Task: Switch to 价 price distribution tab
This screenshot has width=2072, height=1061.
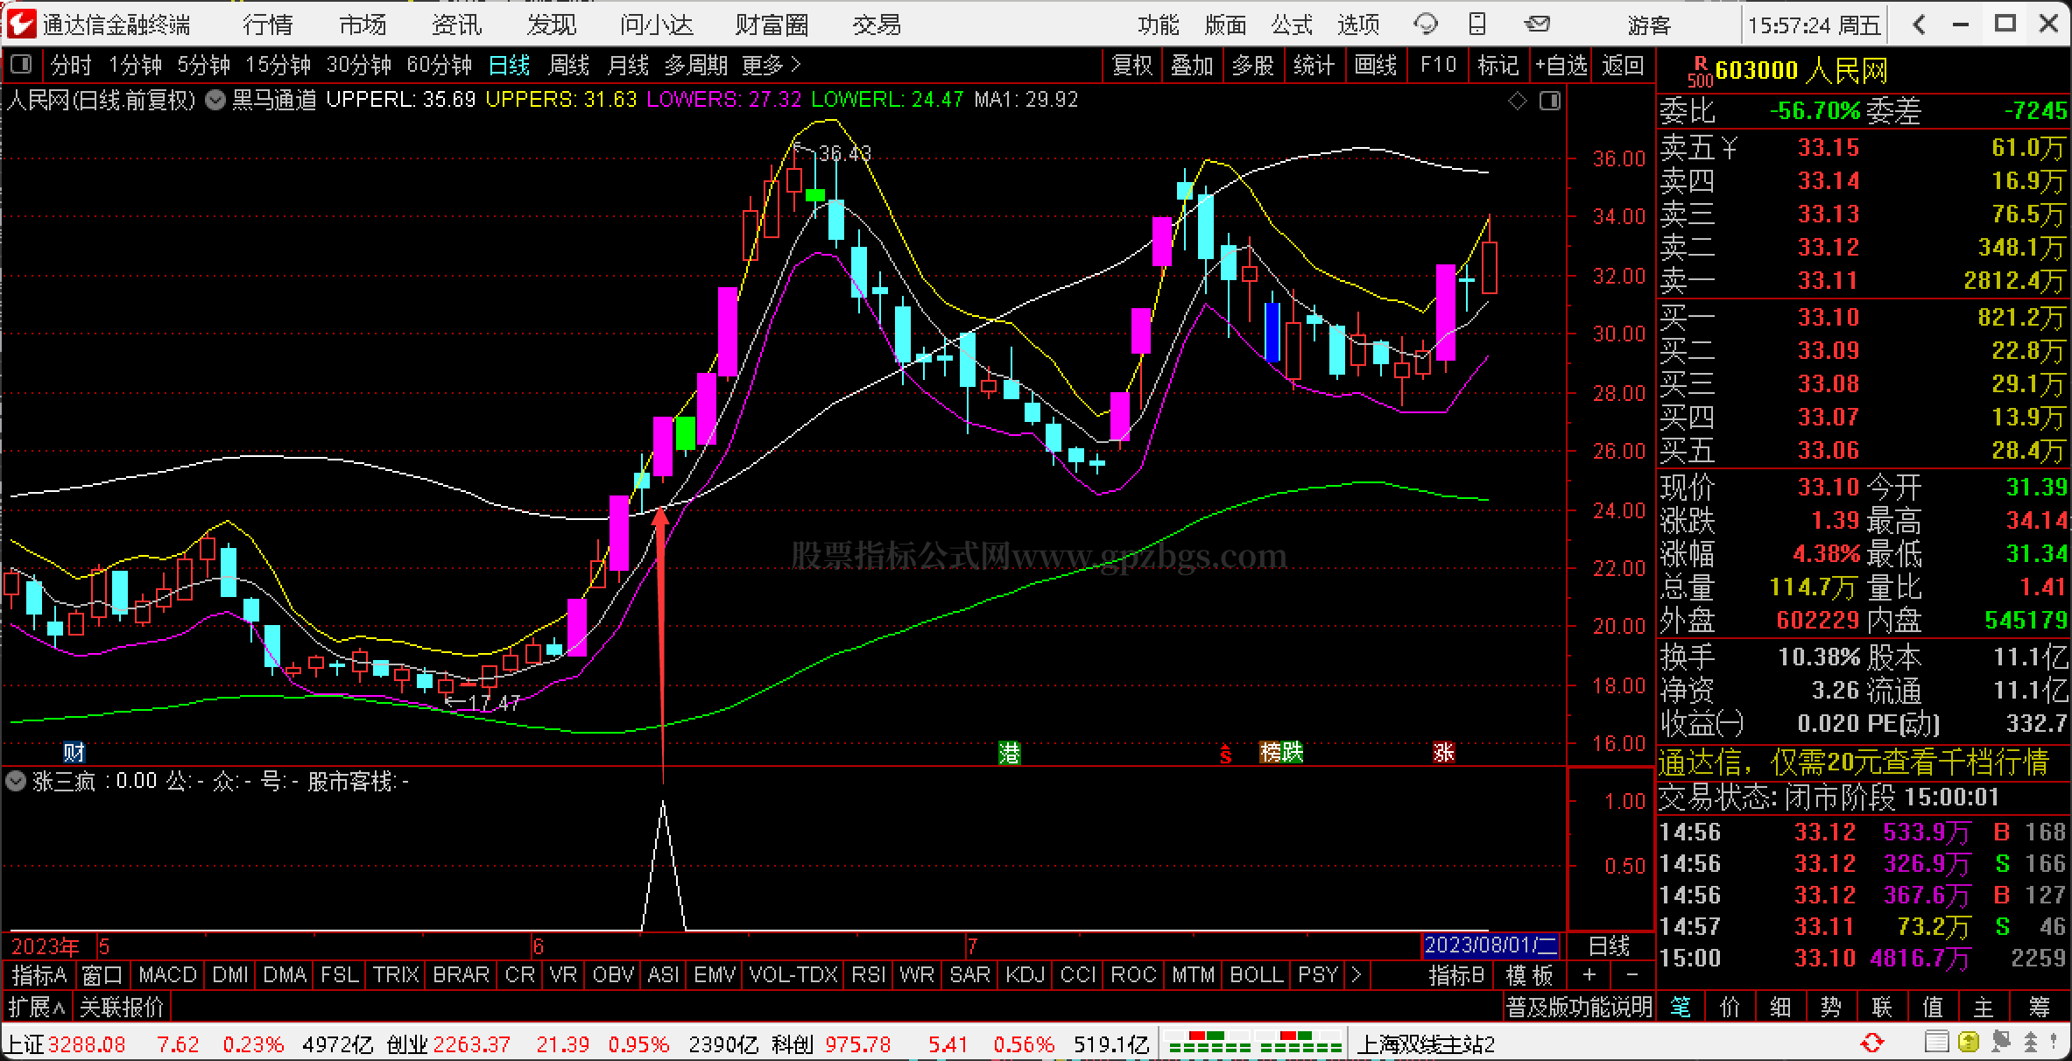Action: [x=1730, y=1007]
